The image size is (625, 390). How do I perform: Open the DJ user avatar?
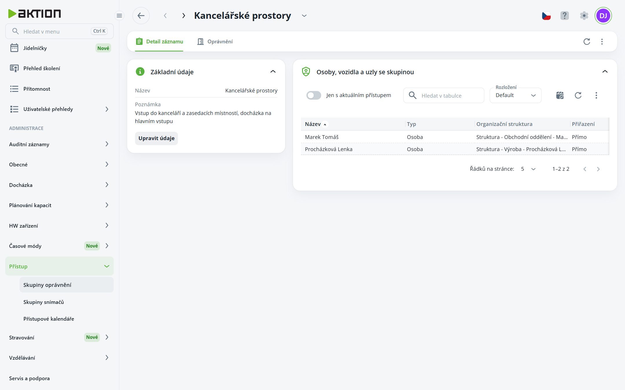[x=603, y=16]
